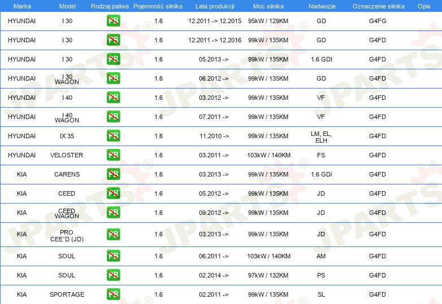
Task: Select the 'PS' body code cell
Action: 321,275
